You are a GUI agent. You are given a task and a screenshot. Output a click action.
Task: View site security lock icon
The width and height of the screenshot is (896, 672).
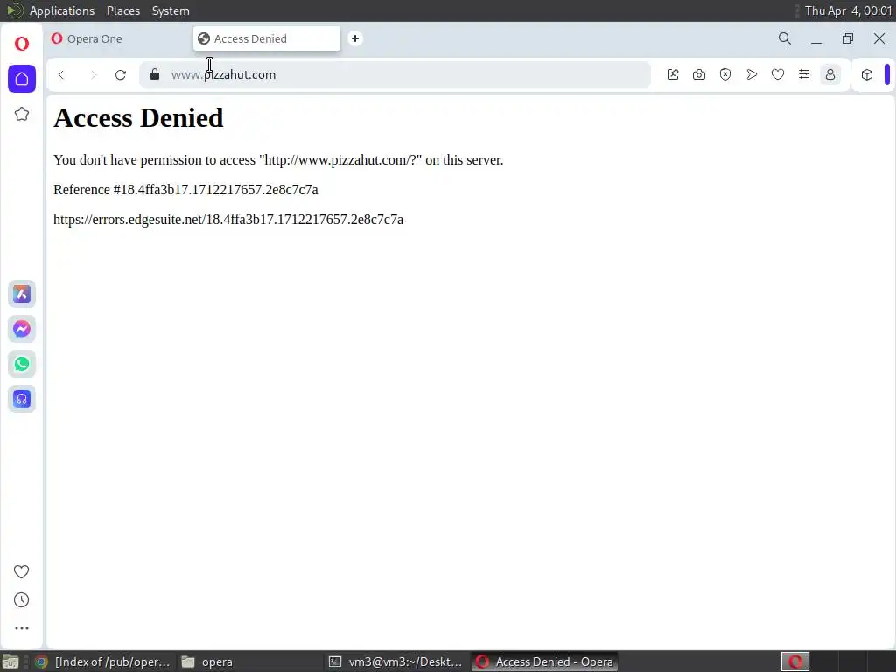point(155,74)
